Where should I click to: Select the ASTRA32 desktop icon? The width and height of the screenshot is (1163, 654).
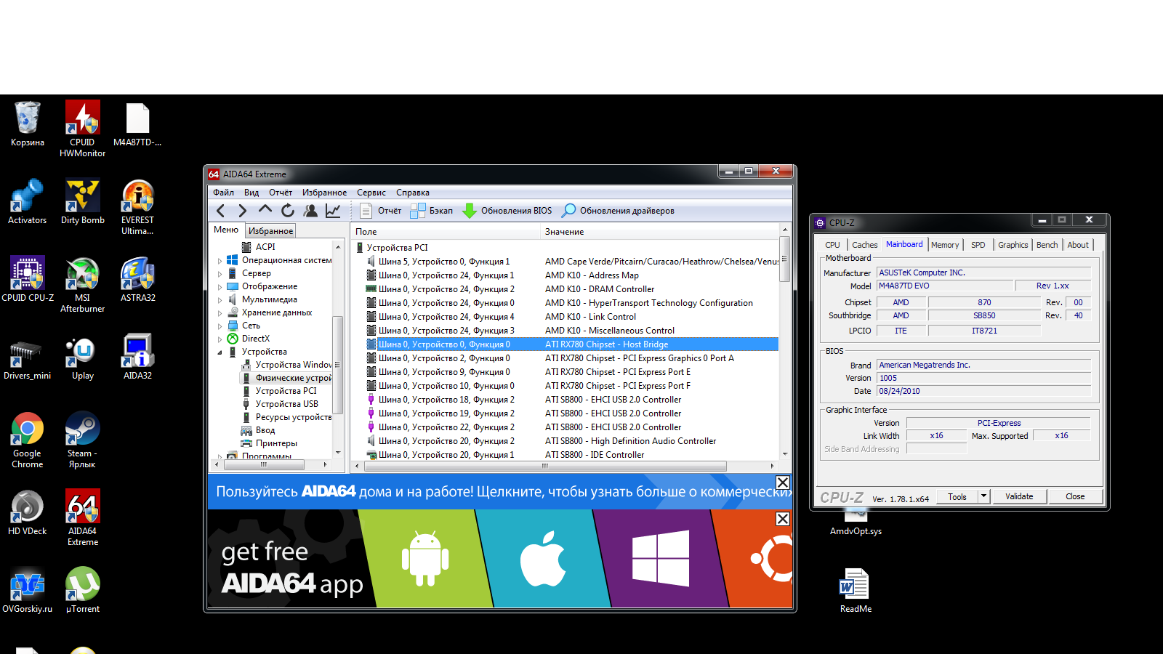pos(138,280)
